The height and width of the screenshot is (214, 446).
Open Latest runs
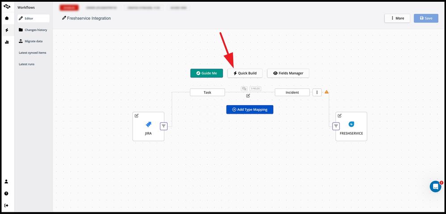26,64
